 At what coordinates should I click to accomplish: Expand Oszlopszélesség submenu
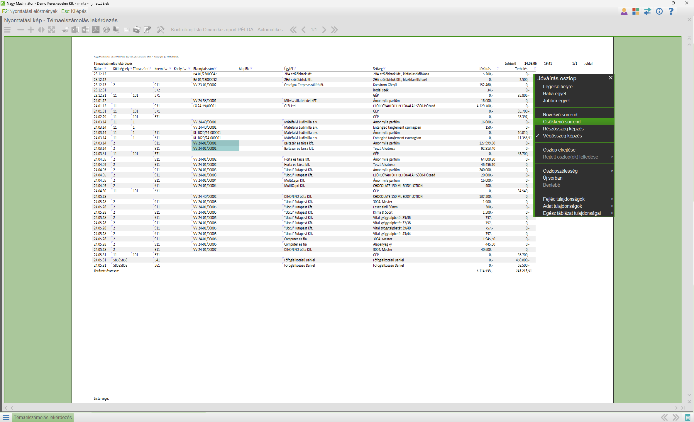[x=560, y=171]
